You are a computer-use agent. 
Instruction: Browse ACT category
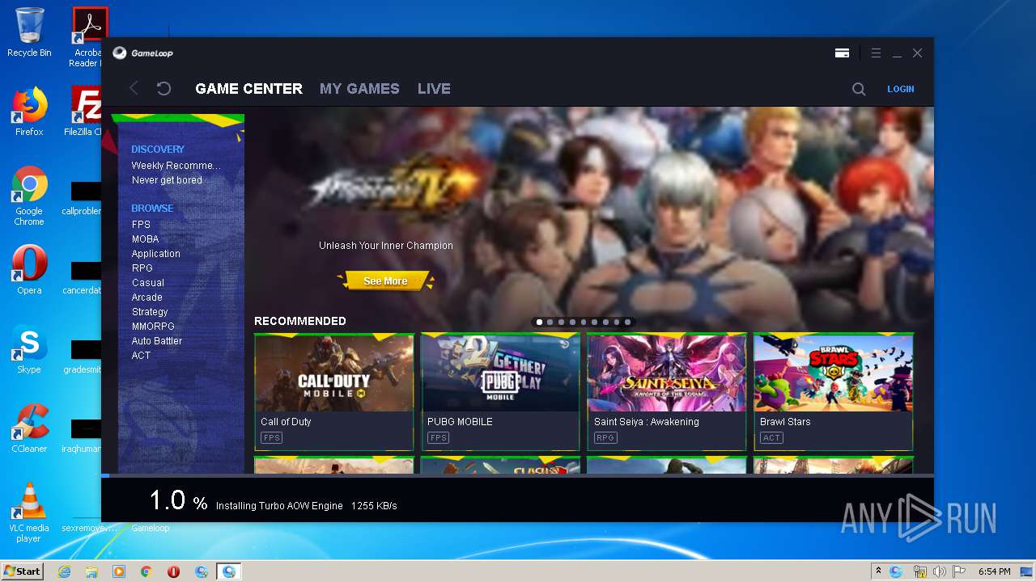tap(141, 356)
